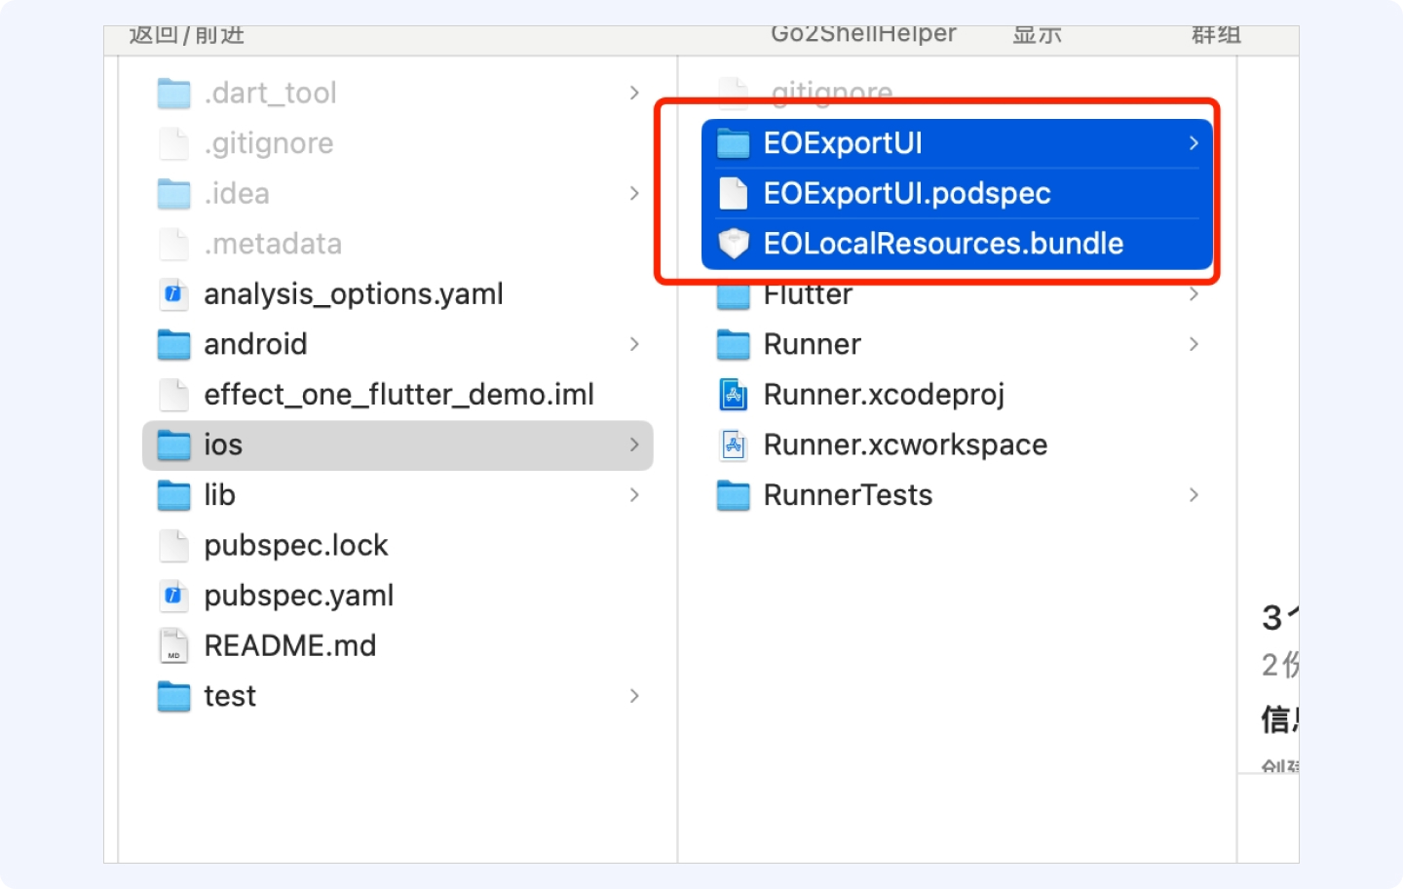Select the analysis_options.yaml file name
The height and width of the screenshot is (889, 1403).
pyautogui.click(x=354, y=294)
